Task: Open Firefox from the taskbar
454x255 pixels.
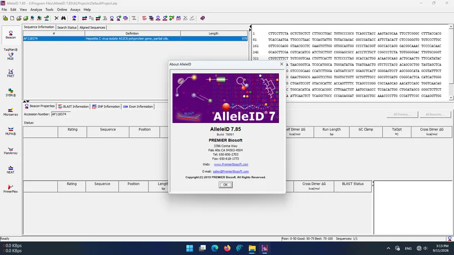Action: 228,248
